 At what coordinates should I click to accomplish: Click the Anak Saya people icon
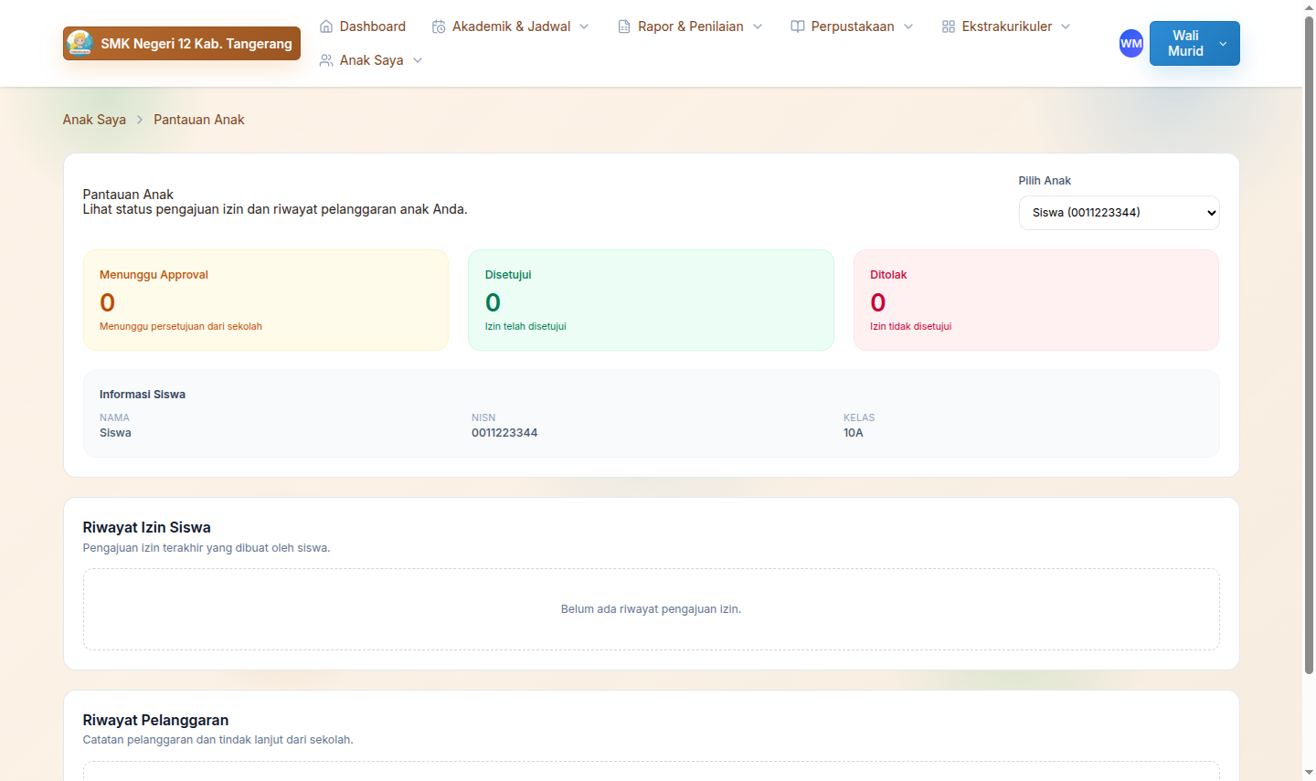click(x=326, y=60)
